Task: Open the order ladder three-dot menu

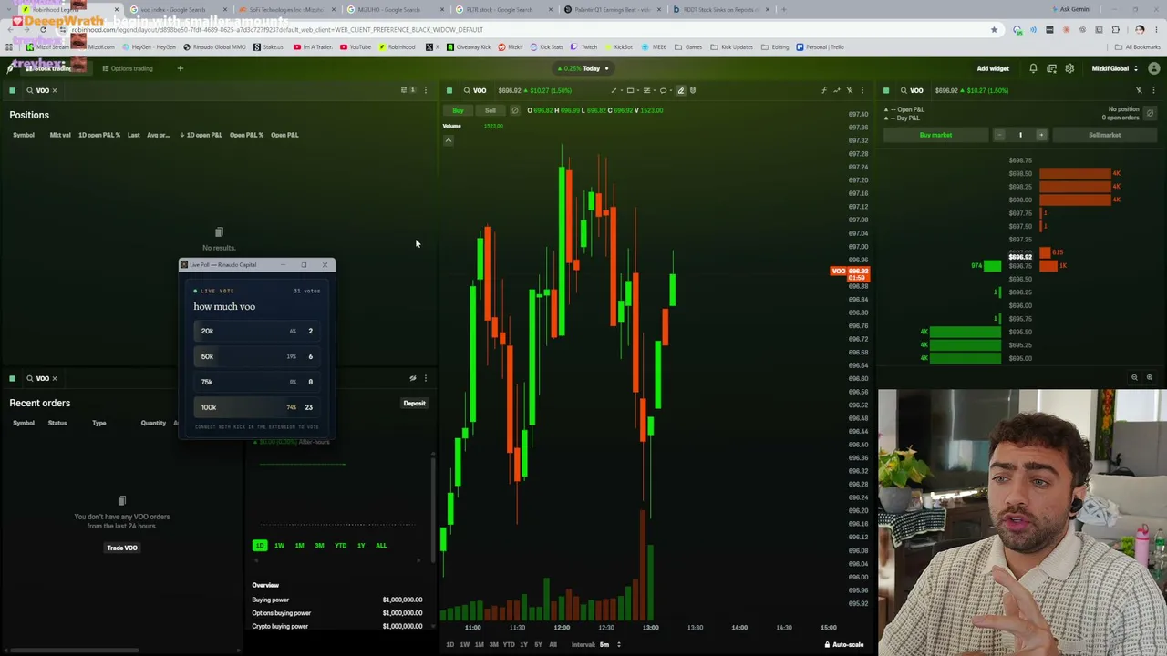Action: pyautogui.click(x=1153, y=90)
